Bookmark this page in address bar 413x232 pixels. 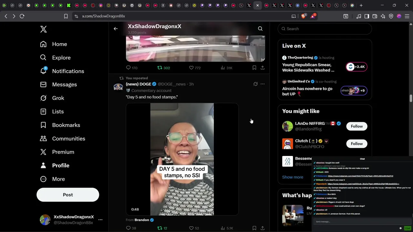(66, 16)
